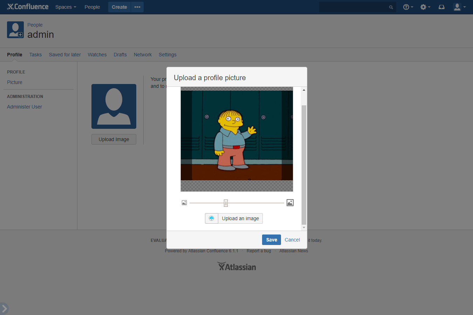Switch to the Saved for later tab
The image size is (473, 315).
[x=65, y=55]
